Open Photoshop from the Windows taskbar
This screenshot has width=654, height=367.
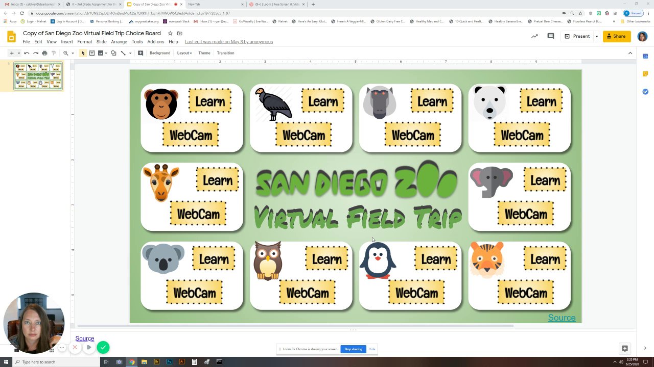(x=169, y=362)
